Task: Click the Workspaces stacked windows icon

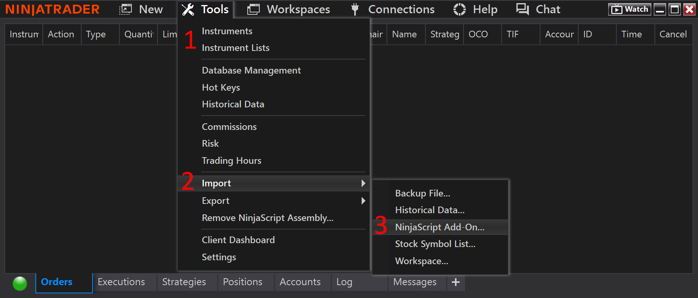Action: click(254, 9)
